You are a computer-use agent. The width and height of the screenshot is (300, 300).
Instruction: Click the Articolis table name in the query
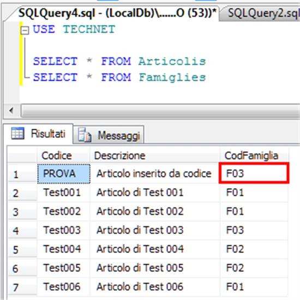coord(172,61)
